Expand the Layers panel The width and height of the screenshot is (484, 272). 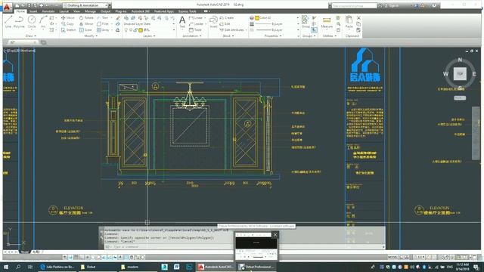(149, 36)
